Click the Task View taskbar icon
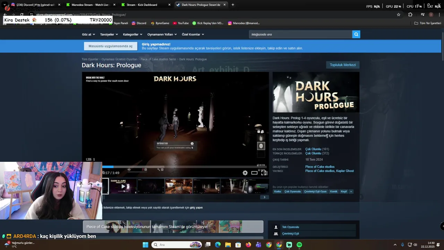The width and height of the screenshot is (444, 250). (x=208, y=245)
